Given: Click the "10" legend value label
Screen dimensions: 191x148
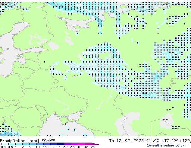Looking at the screenshot, I should click(x=38, y=147).
